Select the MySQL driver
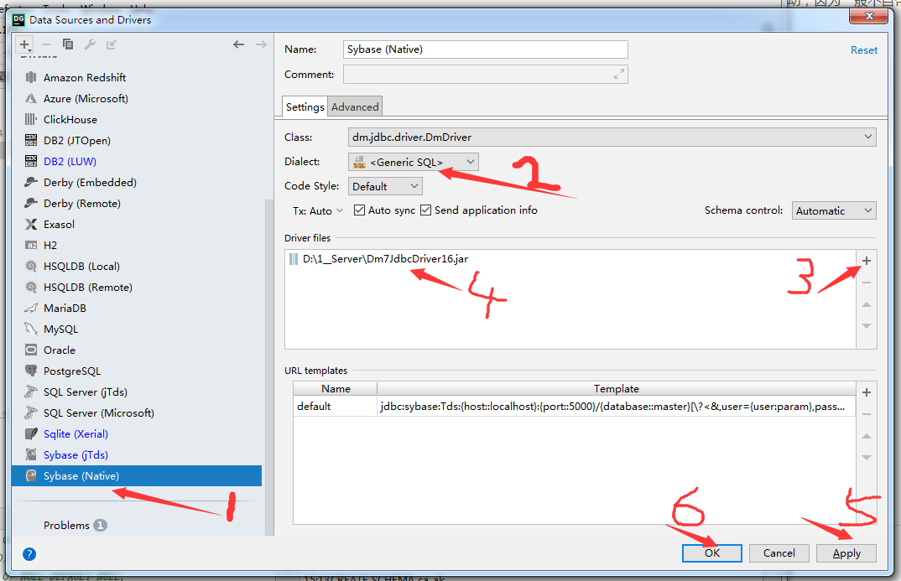The image size is (901, 581). coord(137,329)
